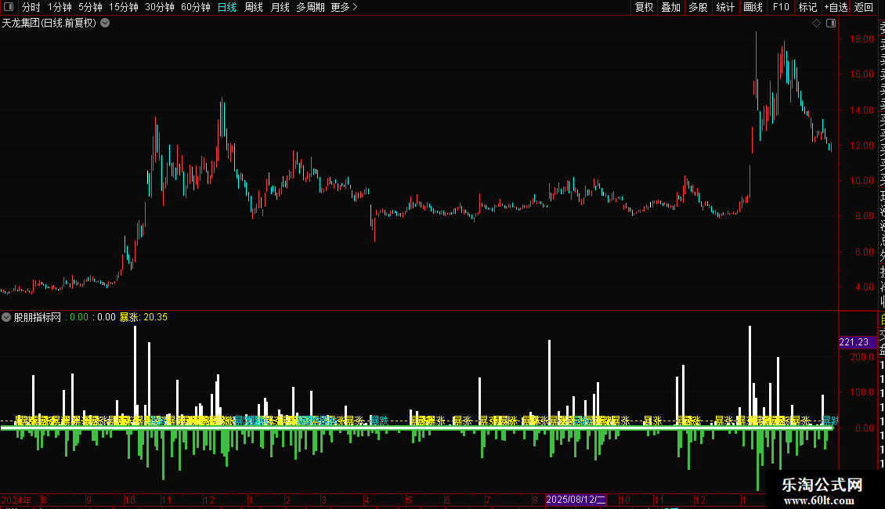Select the 5分钟 period

coord(90,7)
